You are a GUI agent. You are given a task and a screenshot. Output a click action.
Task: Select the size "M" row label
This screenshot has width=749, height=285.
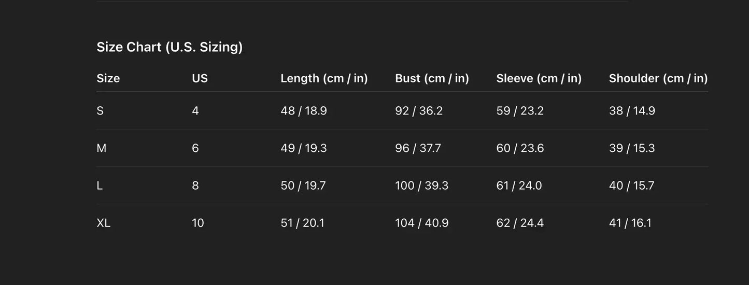click(x=102, y=148)
